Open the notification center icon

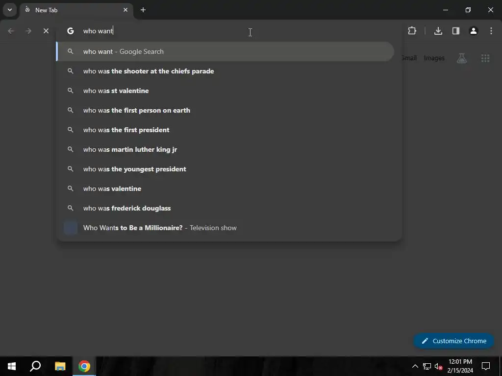486,366
